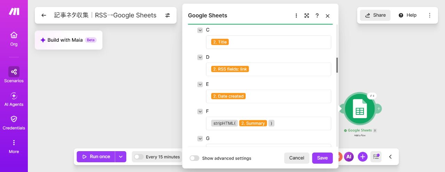Collapse the column G field

coord(200,139)
